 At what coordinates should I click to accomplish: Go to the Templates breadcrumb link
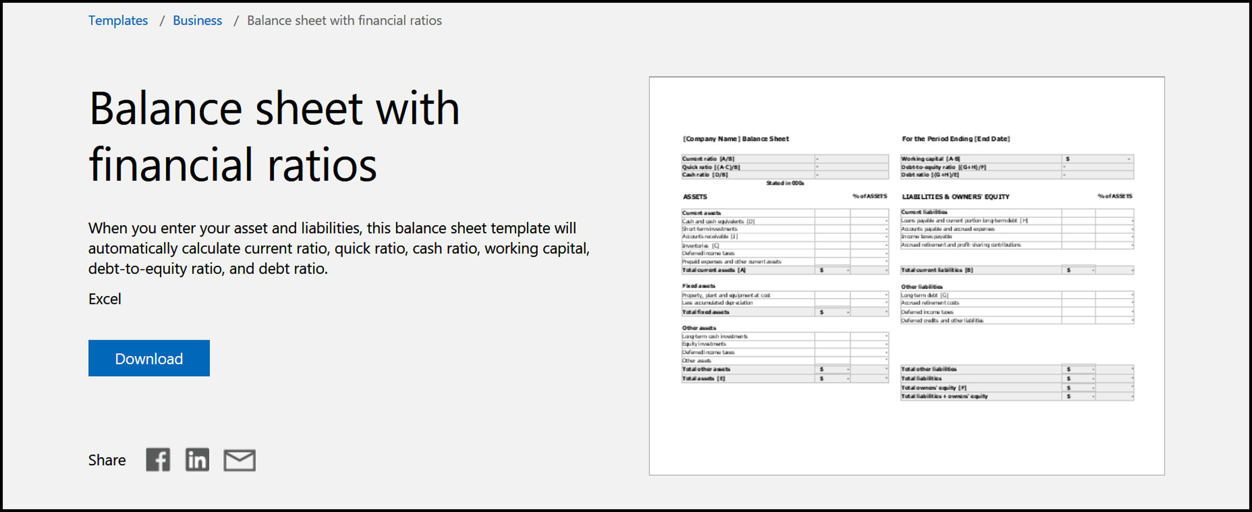pos(118,20)
